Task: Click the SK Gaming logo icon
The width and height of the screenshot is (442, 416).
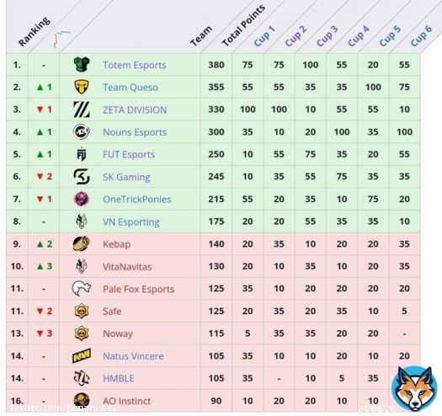Action: pos(82,177)
